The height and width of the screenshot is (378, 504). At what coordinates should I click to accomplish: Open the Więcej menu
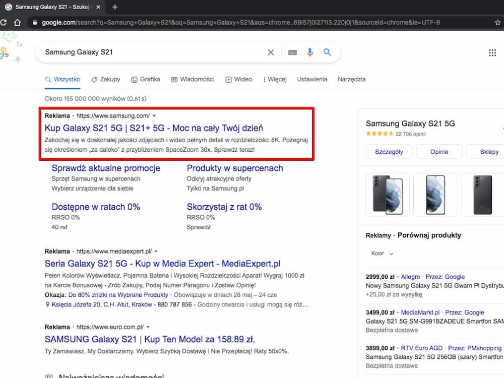(275, 80)
